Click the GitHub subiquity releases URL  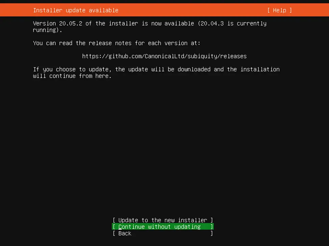[164, 56]
